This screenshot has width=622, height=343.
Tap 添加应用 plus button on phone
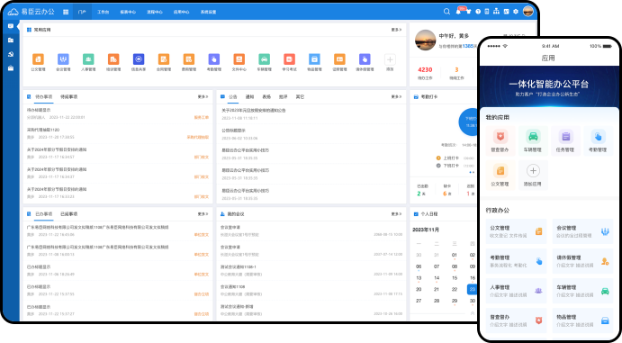pos(533,170)
